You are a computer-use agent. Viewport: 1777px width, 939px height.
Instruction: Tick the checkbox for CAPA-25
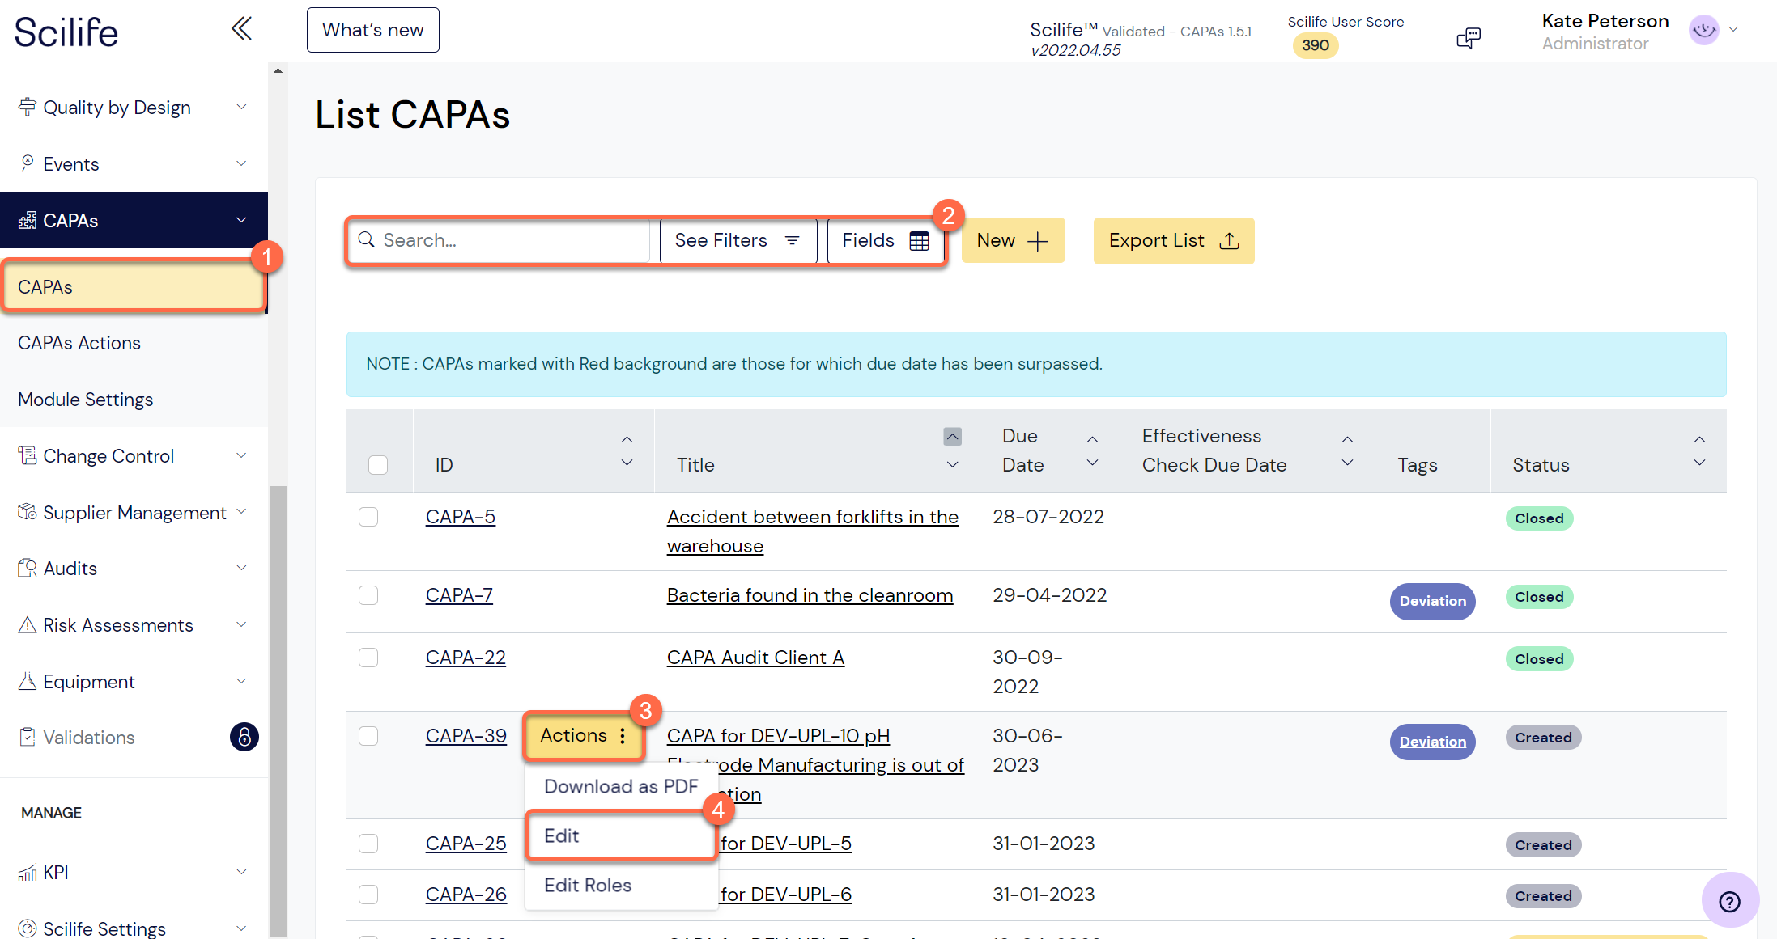tap(368, 844)
